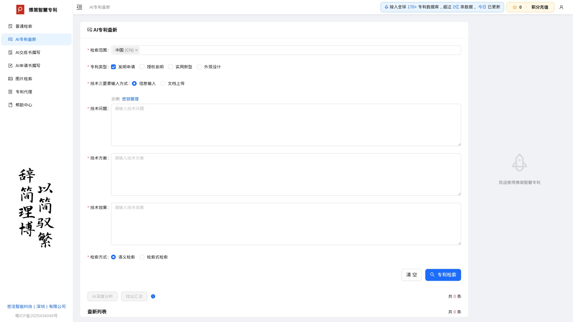This screenshot has height=322, width=573.
Task: Choose 检索式检索 search method
Action: click(142, 257)
